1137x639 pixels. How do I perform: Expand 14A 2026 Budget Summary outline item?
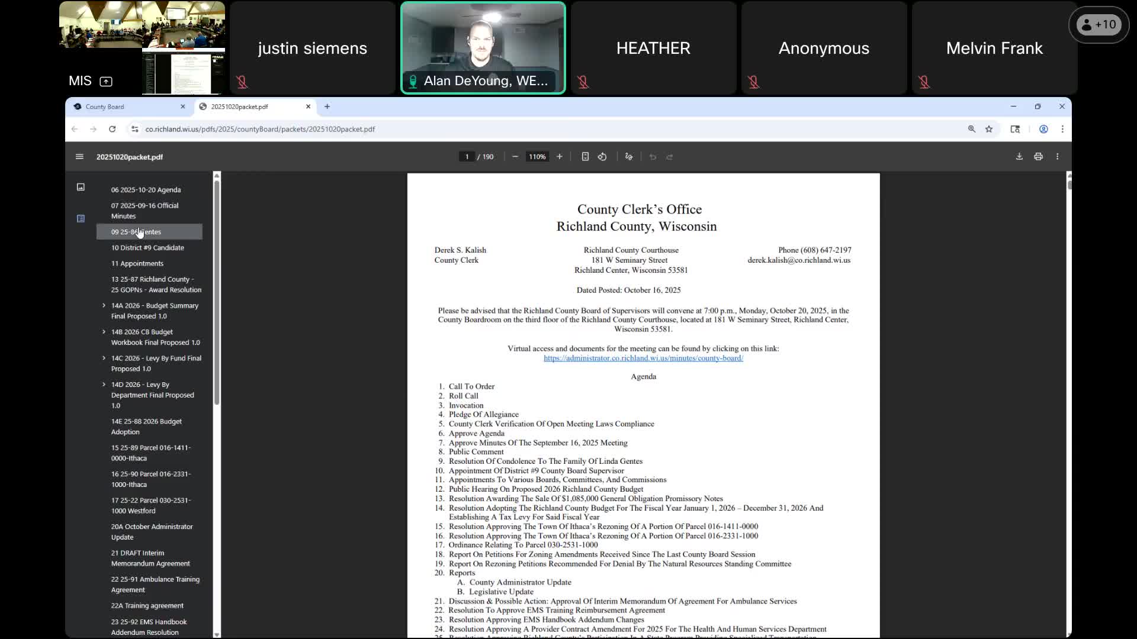[x=104, y=305]
